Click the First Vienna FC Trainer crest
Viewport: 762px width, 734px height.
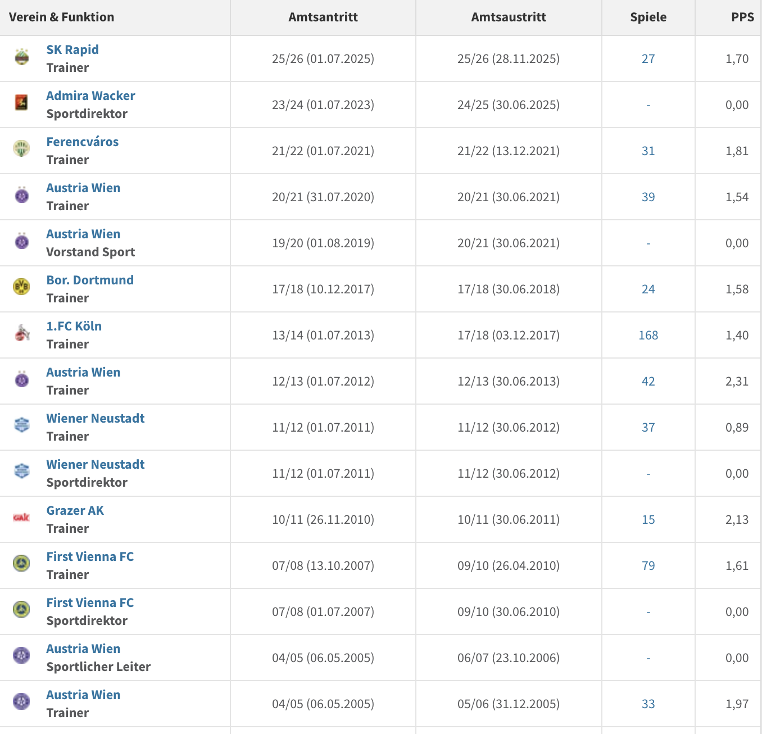pos(22,563)
